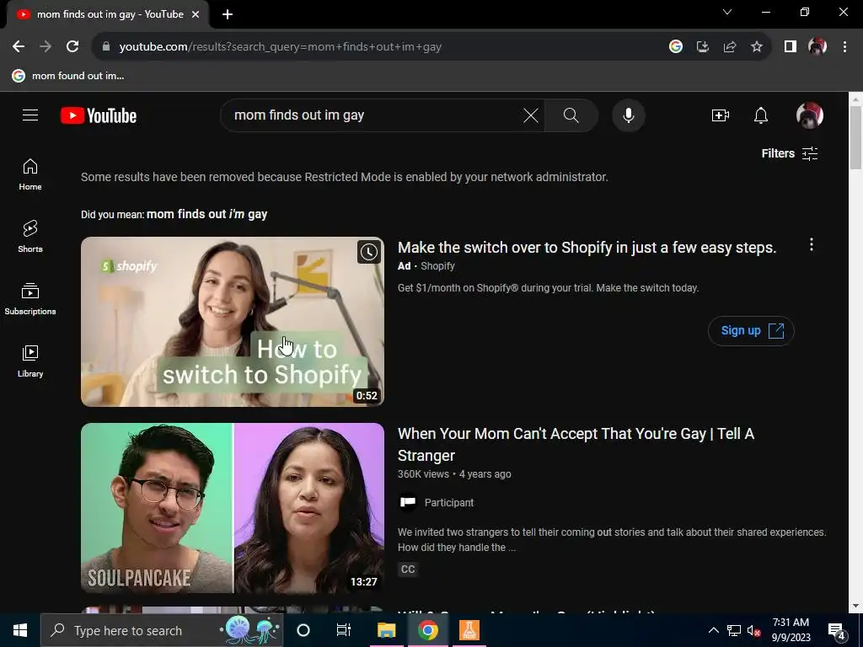
Task: Open the taskbar clock and date
Action: coord(791,630)
